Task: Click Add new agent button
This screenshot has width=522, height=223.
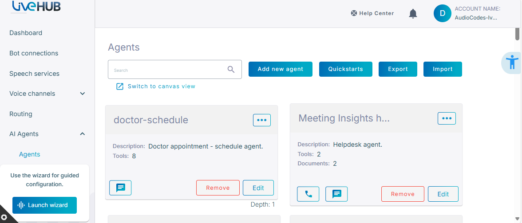Action: coord(281,69)
